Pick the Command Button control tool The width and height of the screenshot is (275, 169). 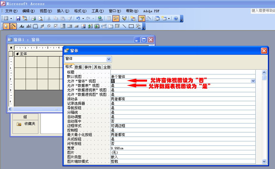click(x=76, y=26)
